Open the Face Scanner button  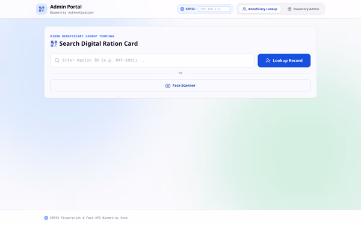[180, 86]
